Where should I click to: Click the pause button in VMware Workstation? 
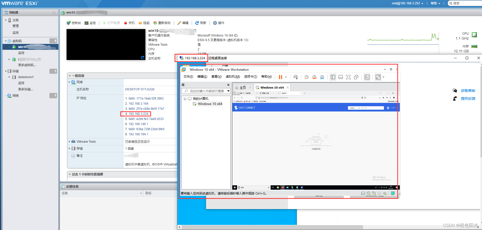pos(281,77)
